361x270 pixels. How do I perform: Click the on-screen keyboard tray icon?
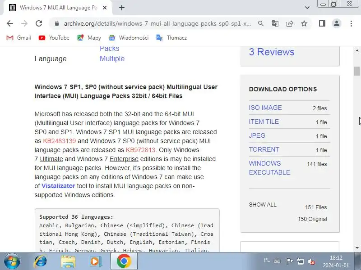(x=277, y=261)
